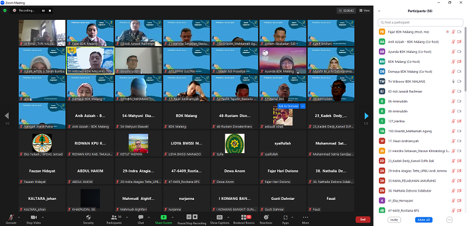Select KALTARA_johan participant tile

(42, 199)
